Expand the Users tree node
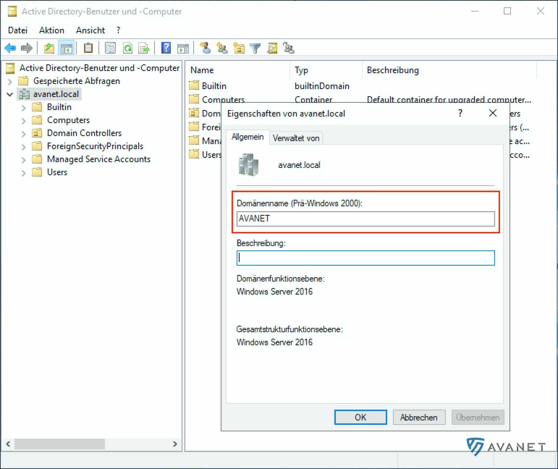 pyautogui.click(x=24, y=173)
